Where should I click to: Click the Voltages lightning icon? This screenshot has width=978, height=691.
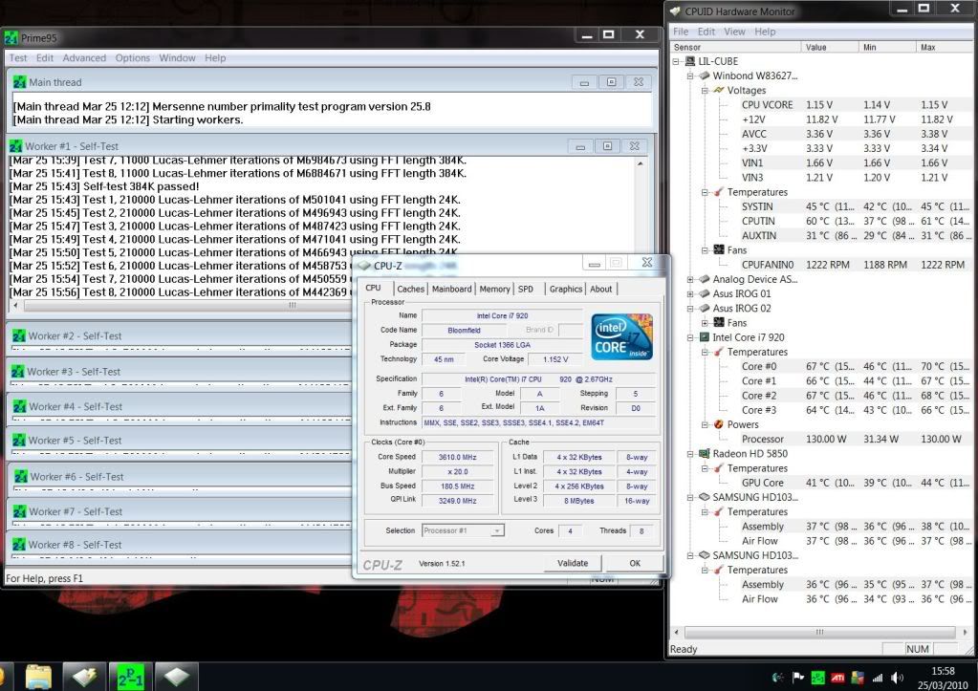719,90
